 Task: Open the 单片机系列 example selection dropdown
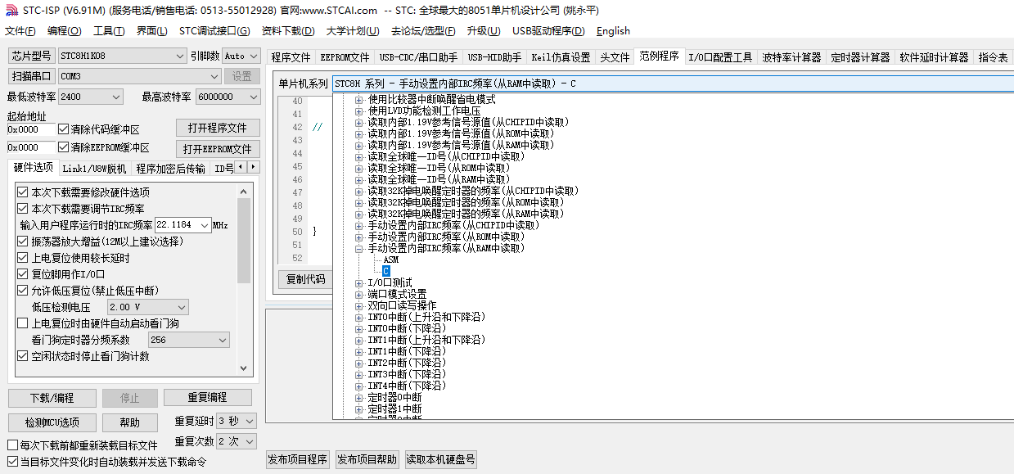coord(672,84)
